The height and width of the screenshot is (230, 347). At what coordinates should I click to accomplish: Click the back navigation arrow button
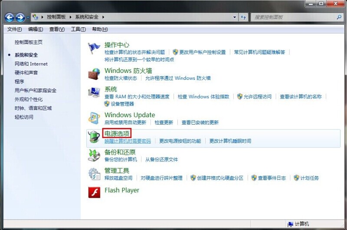click(10, 17)
